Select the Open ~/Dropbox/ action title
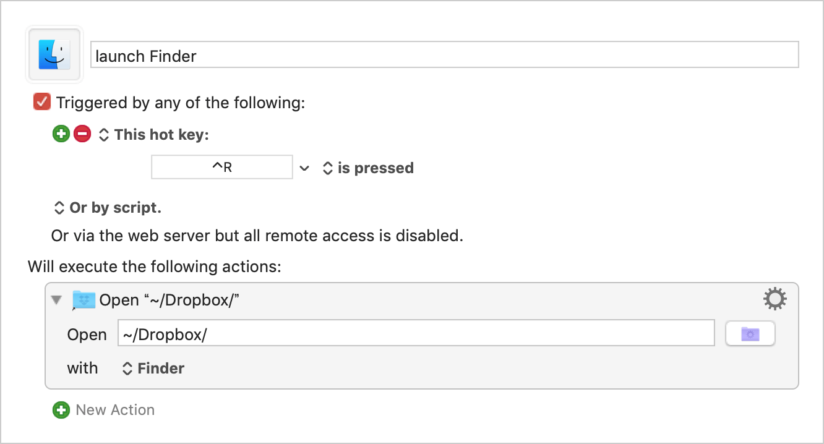824x444 pixels. point(170,300)
